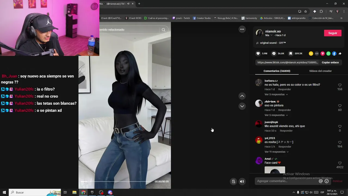Open 'Noiz.gg Beta' bookmark
Viewport: 348px width, 196px height.
(226, 18)
